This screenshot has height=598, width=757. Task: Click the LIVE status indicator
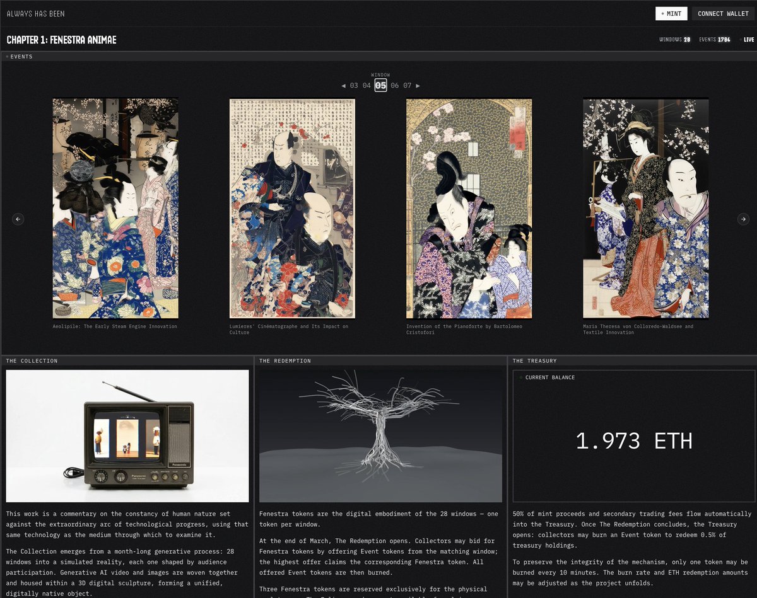748,40
